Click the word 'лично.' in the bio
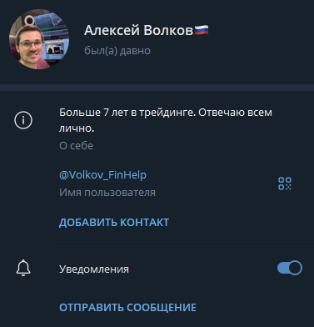The width and height of the screenshot is (314, 327). pyautogui.click(x=77, y=128)
